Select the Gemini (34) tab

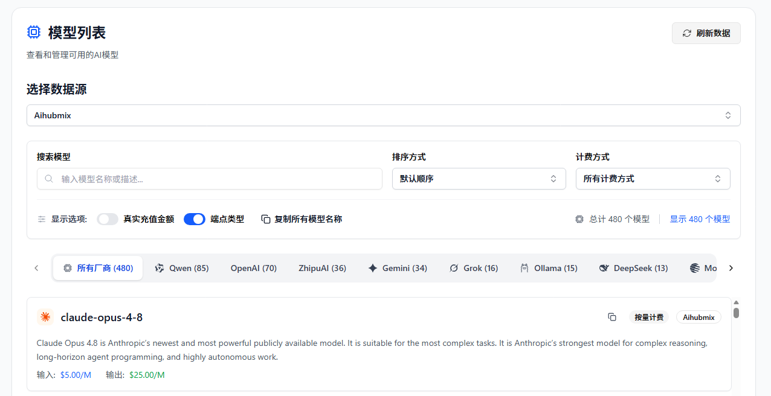pos(398,268)
